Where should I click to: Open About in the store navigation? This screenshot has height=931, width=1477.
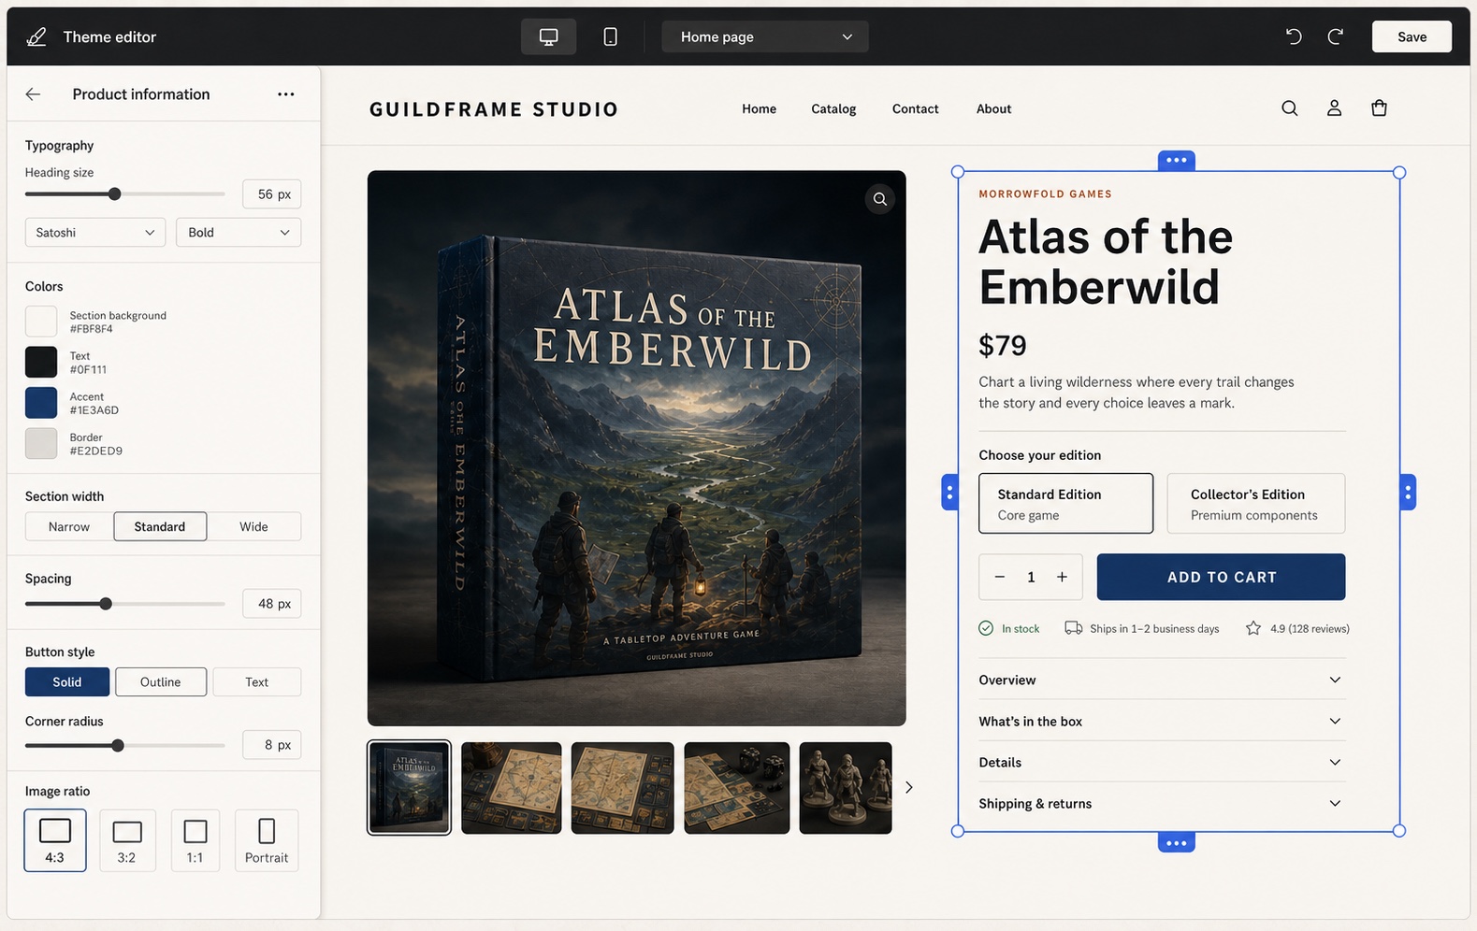tap(993, 108)
